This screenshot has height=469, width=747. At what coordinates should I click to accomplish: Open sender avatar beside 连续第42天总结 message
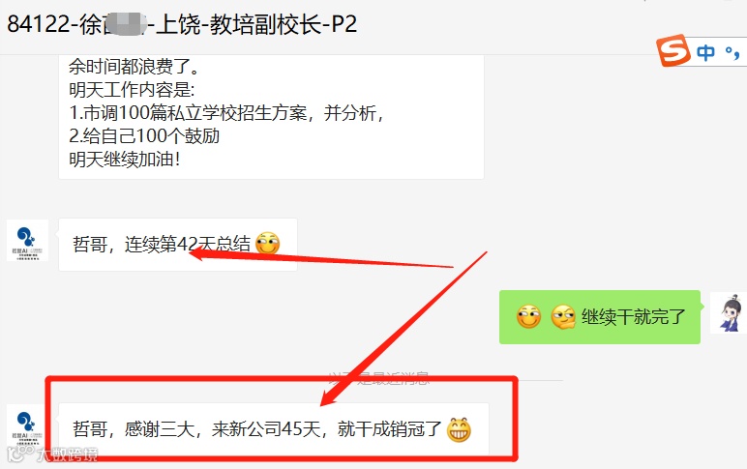click(x=28, y=240)
